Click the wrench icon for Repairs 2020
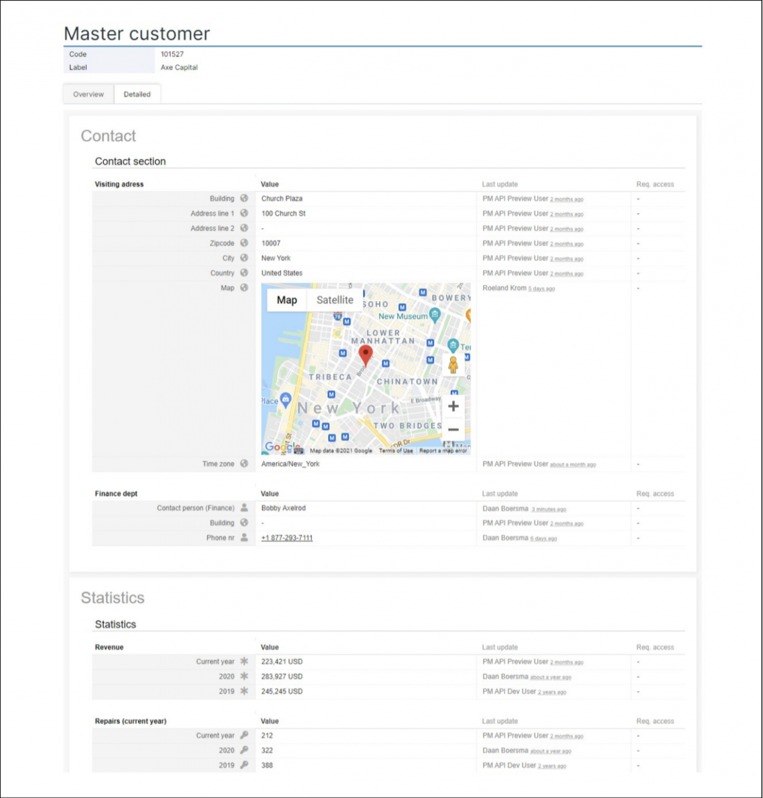The height and width of the screenshot is (798, 763). pyautogui.click(x=244, y=750)
